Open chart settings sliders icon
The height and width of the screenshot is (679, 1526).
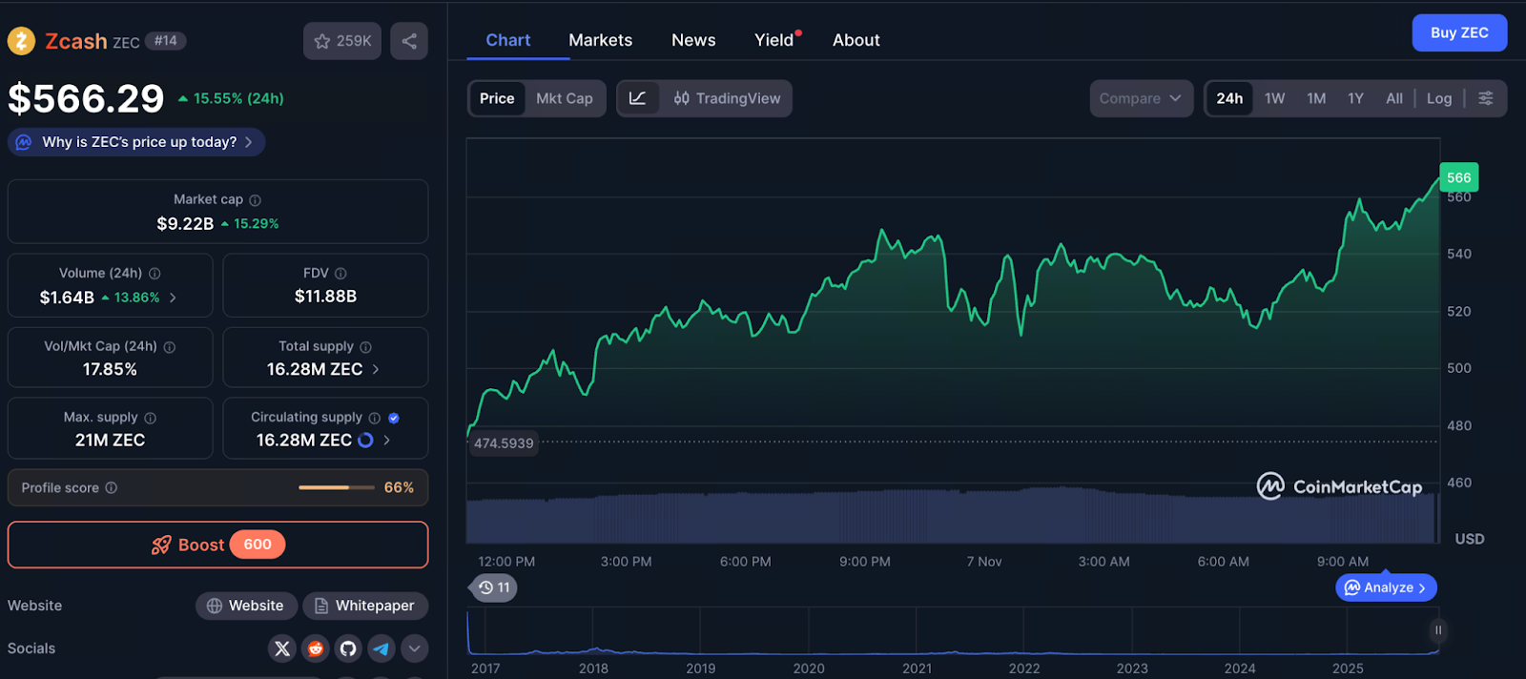tap(1485, 98)
